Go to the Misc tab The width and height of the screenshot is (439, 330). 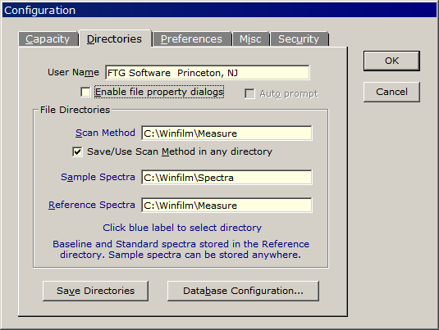pyautogui.click(x=250, y=39)
